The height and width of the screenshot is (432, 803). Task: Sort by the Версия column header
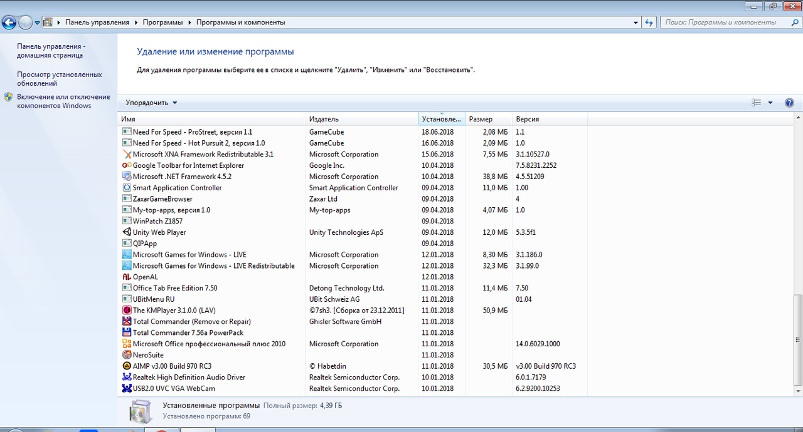[550, 119]
